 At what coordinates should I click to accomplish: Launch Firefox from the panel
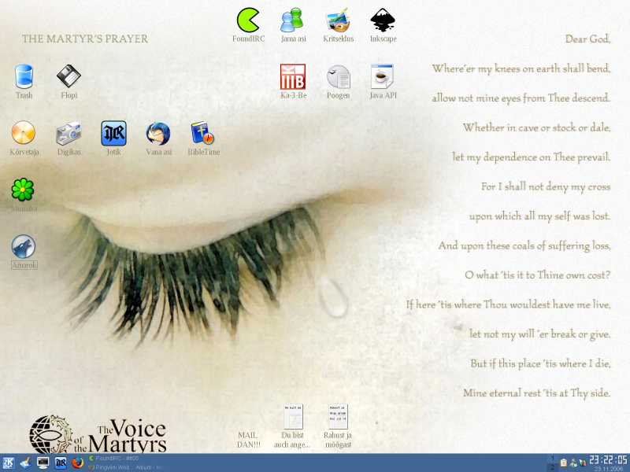(77, 463)
